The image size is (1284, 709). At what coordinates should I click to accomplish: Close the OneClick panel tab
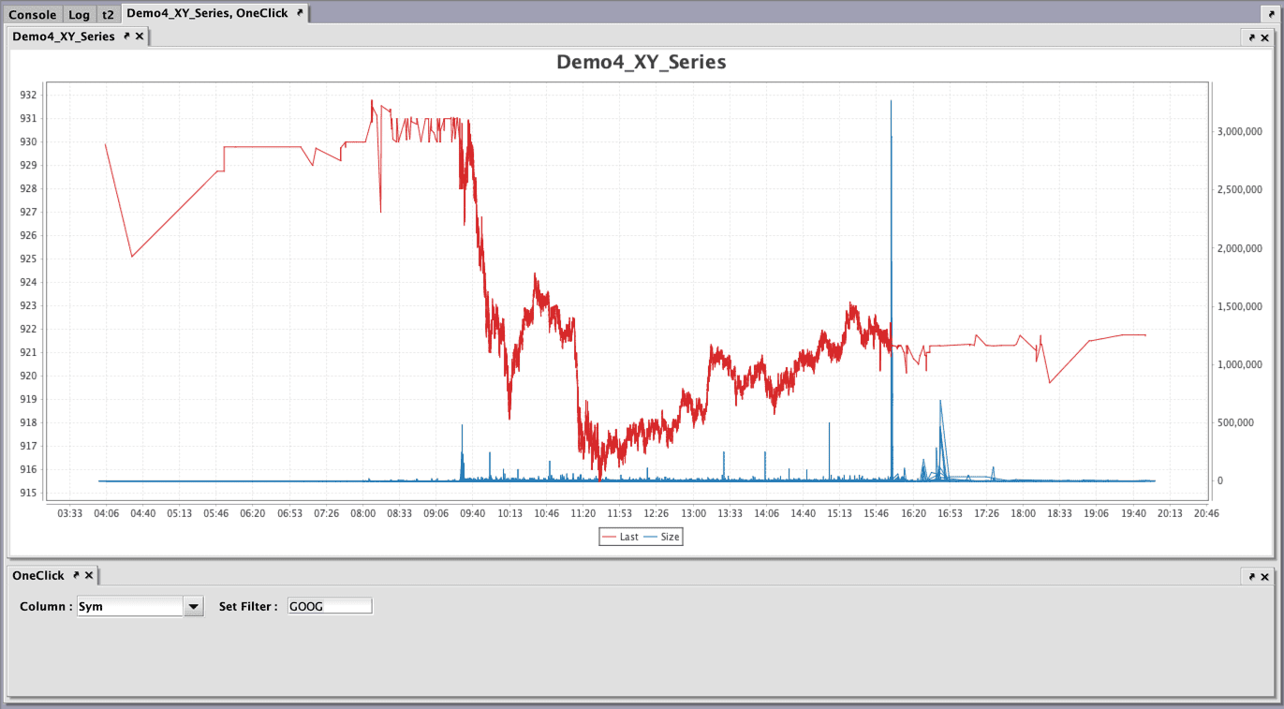89,576
